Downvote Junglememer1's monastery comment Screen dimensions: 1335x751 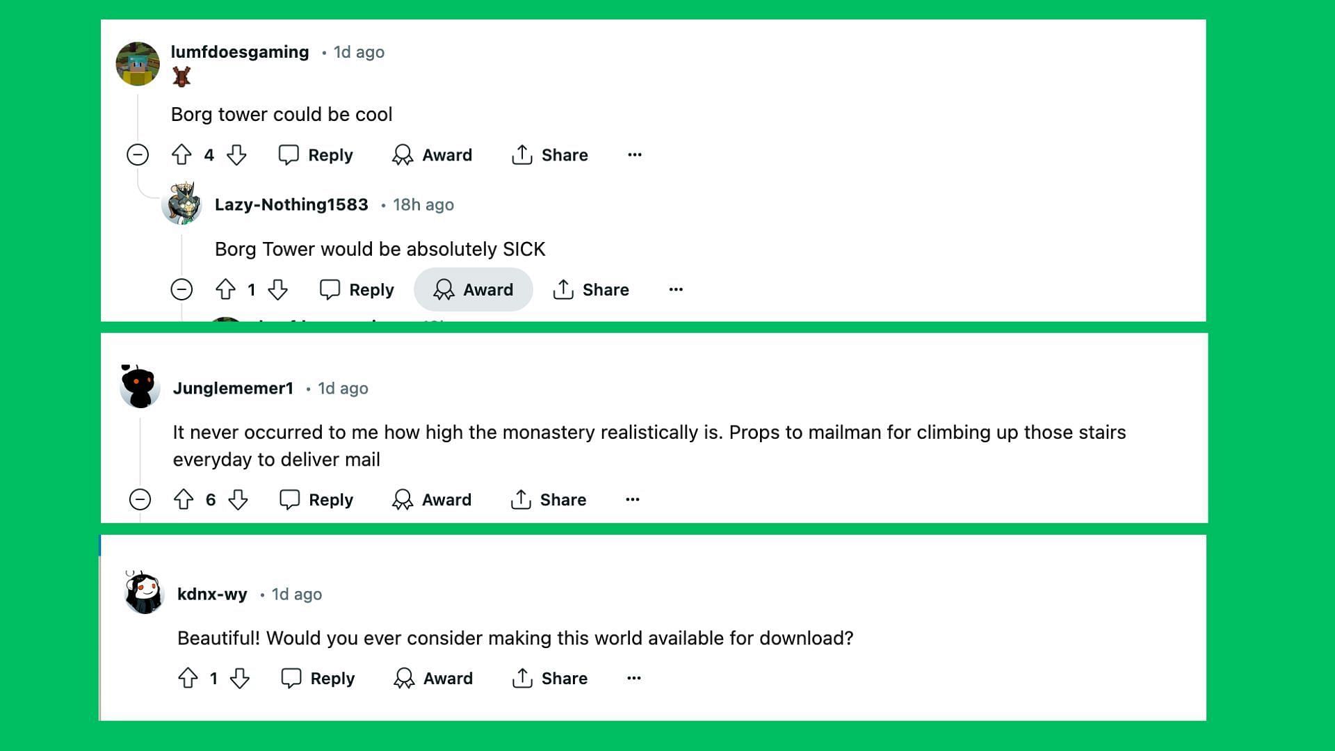[x=238, y=499]
